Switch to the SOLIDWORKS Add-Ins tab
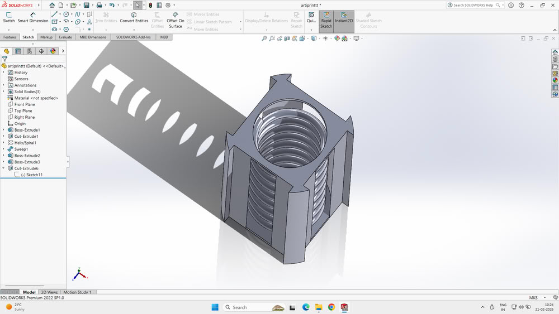The width and height of the screenshot is (559, 314). pos(134,37)
